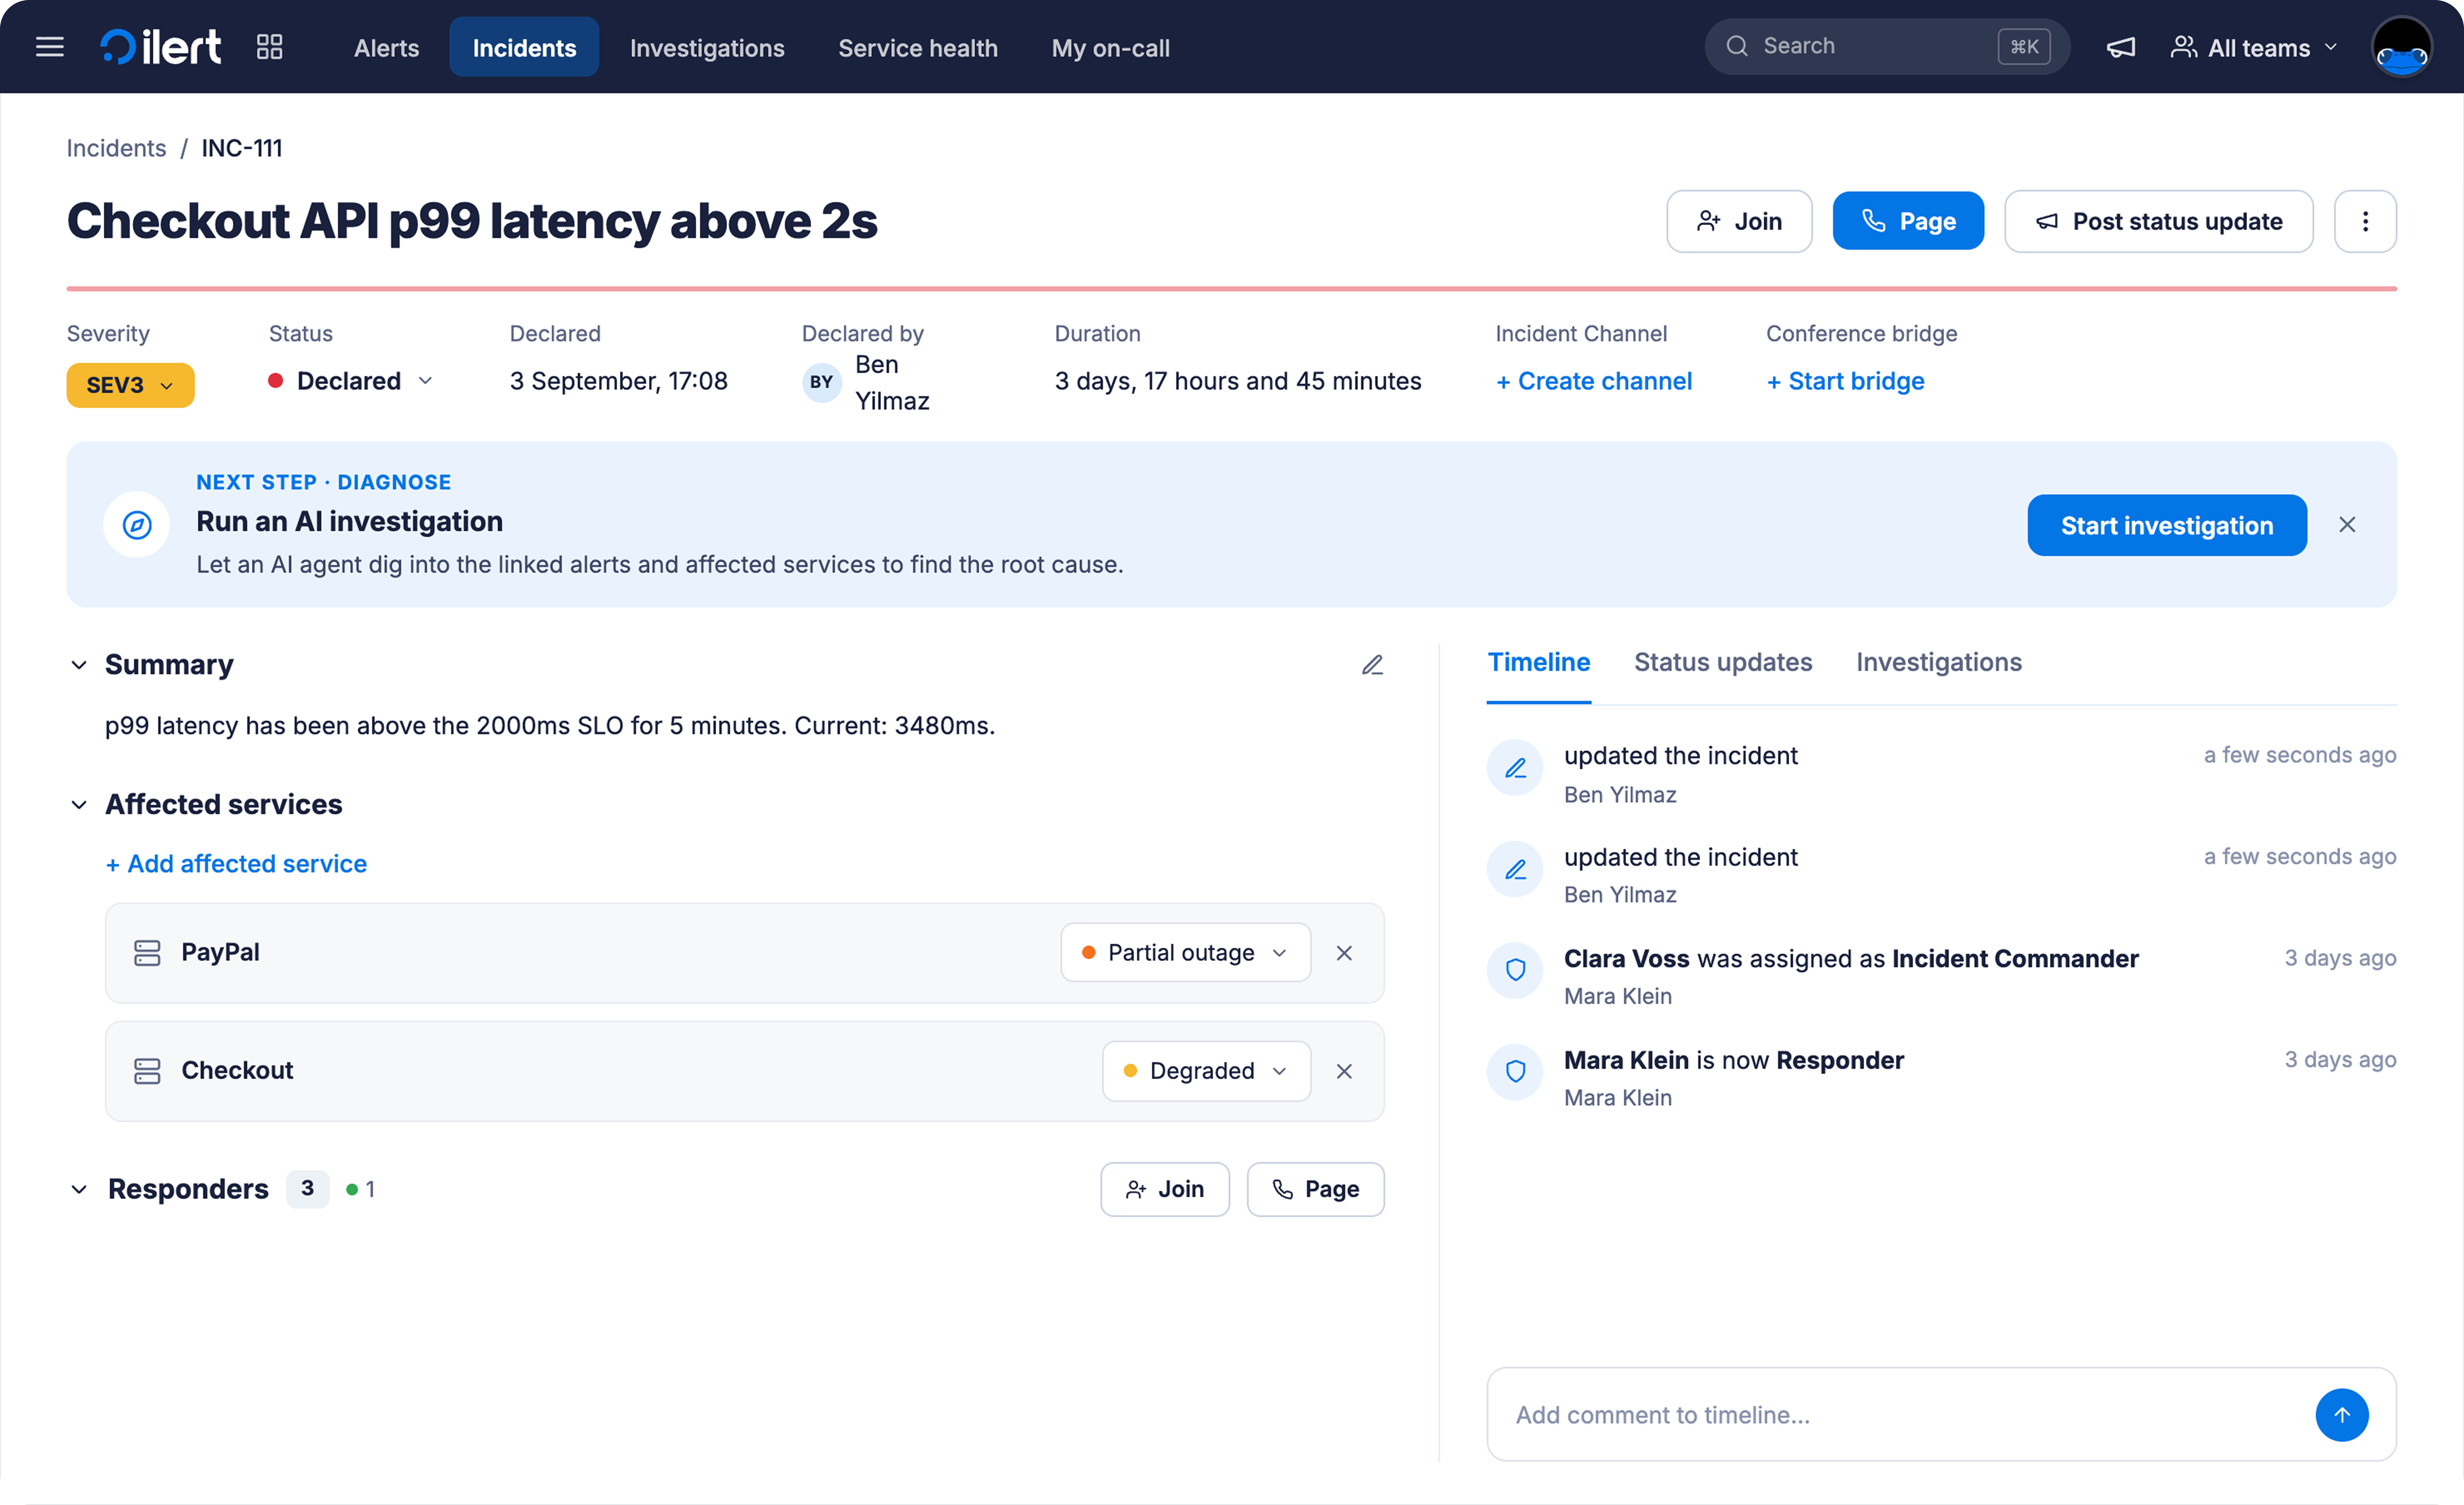Change the Declared status dropdown
The width and height of the screenshot is (2464, 1505).
351,381
